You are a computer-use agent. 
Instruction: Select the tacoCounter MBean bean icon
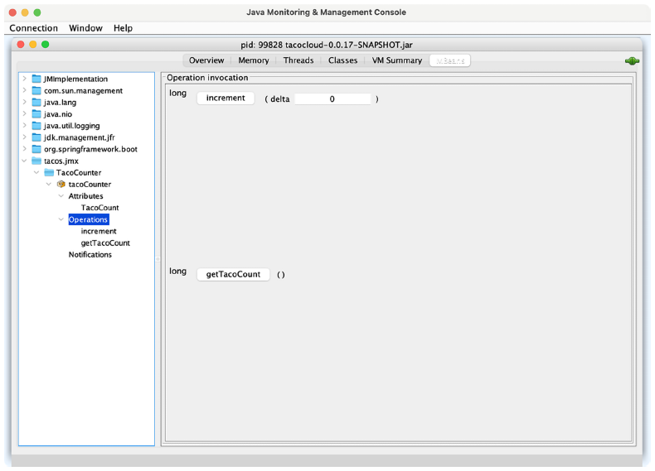61,185
